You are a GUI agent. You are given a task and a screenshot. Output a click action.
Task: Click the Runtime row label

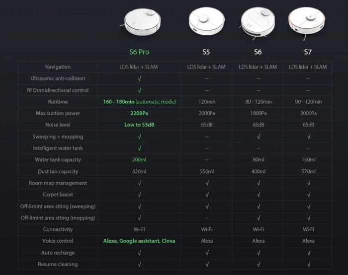click(x=58, y=102)
